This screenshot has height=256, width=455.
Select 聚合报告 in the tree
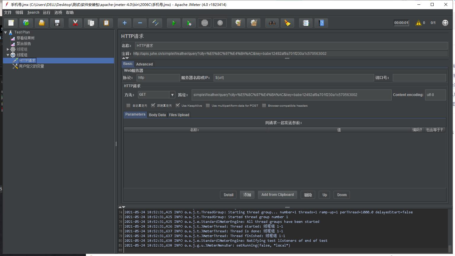click(24, 44)
